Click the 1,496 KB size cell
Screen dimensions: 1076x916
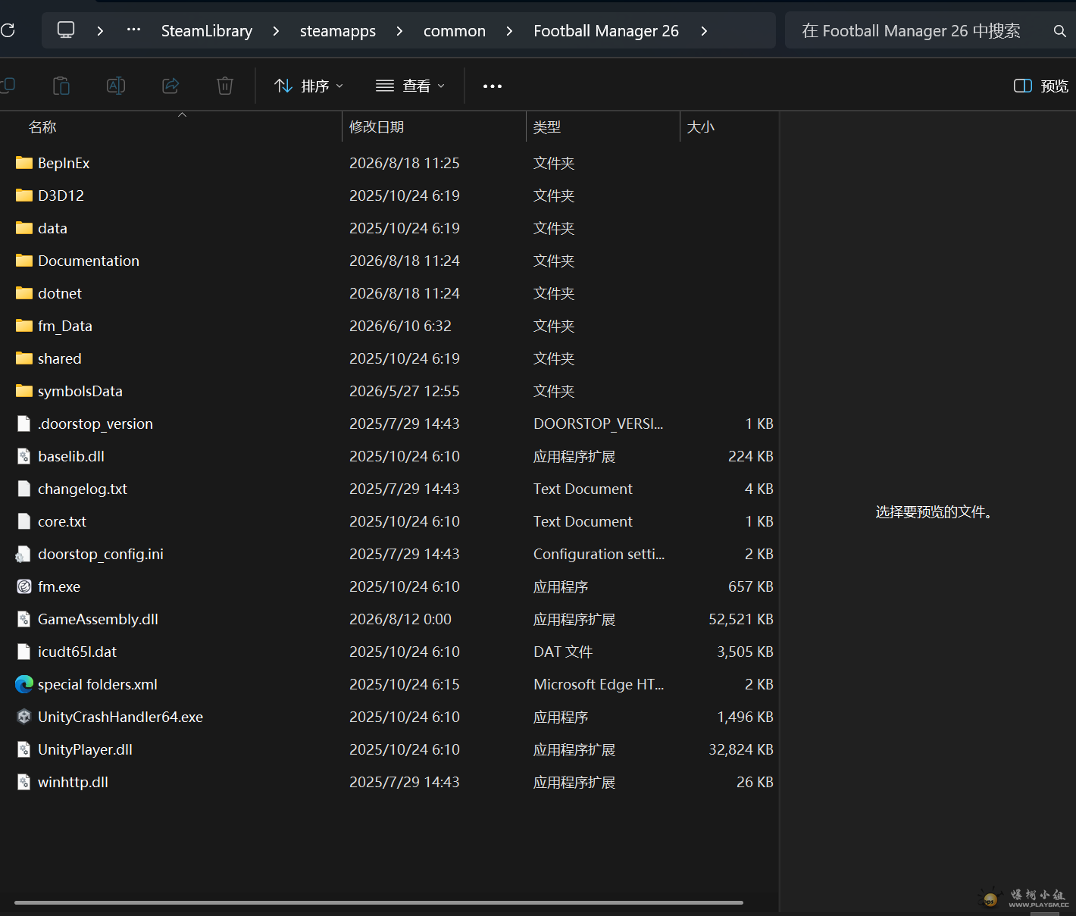pyautogui.click(x=746, y=717)
